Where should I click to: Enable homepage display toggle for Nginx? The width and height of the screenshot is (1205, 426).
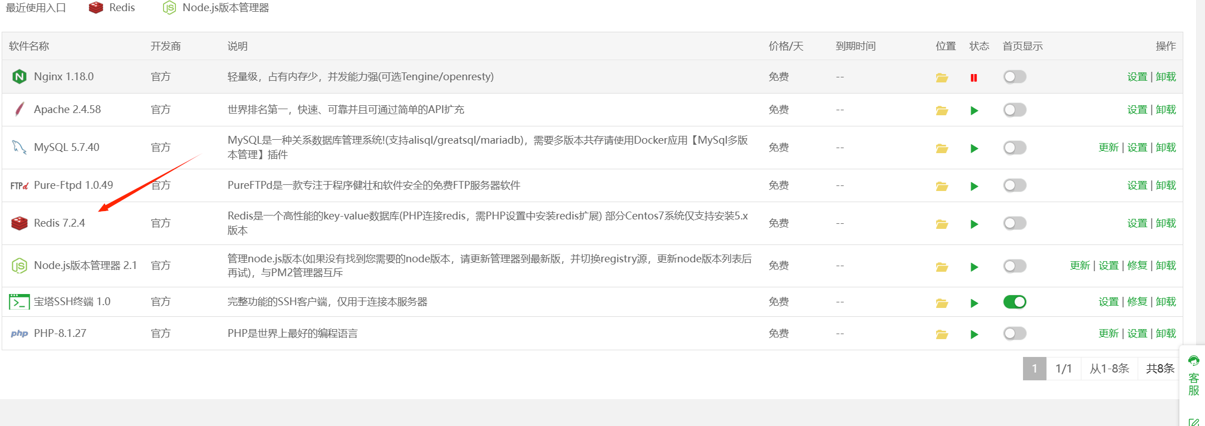tap(1015, 77)
